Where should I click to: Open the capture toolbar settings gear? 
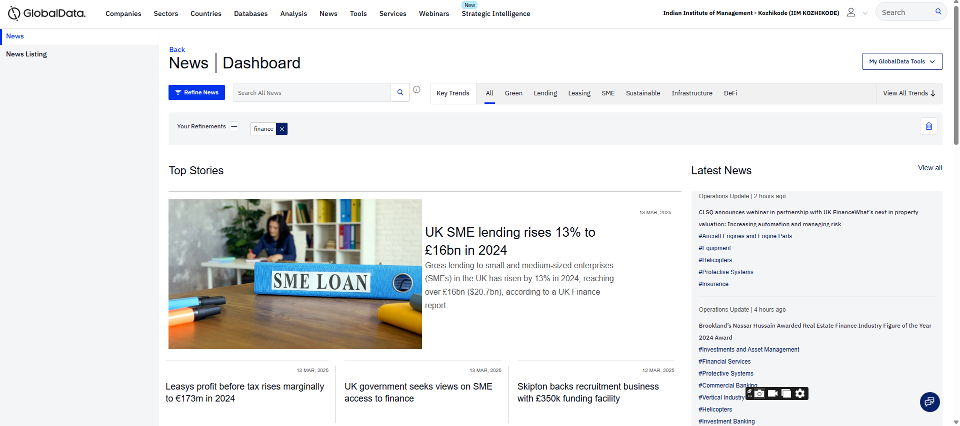(800, 394)
